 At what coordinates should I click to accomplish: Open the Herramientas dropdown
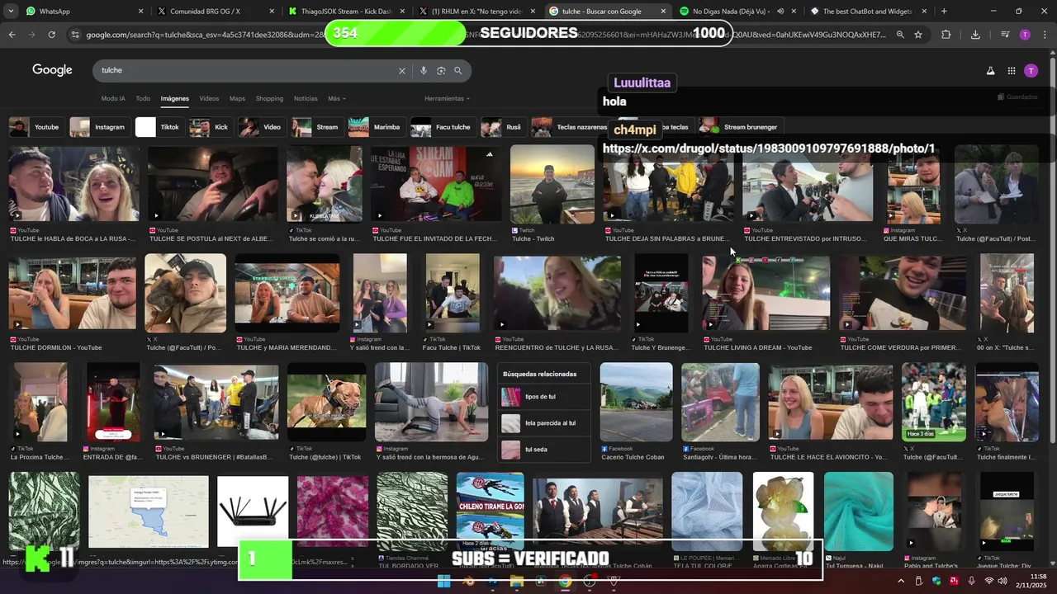(x=447, y=99)
